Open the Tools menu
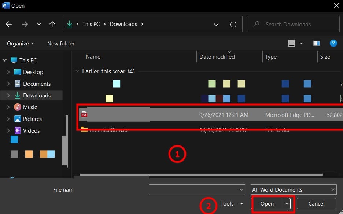343x214 pixels. [x=232, y=204]
